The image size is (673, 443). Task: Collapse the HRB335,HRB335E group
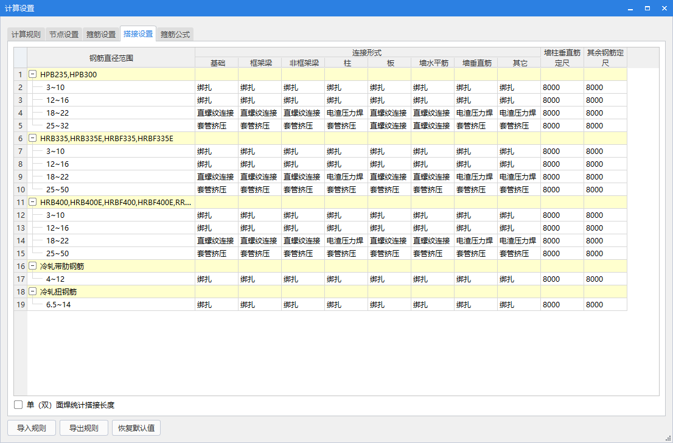pos(32,138)
